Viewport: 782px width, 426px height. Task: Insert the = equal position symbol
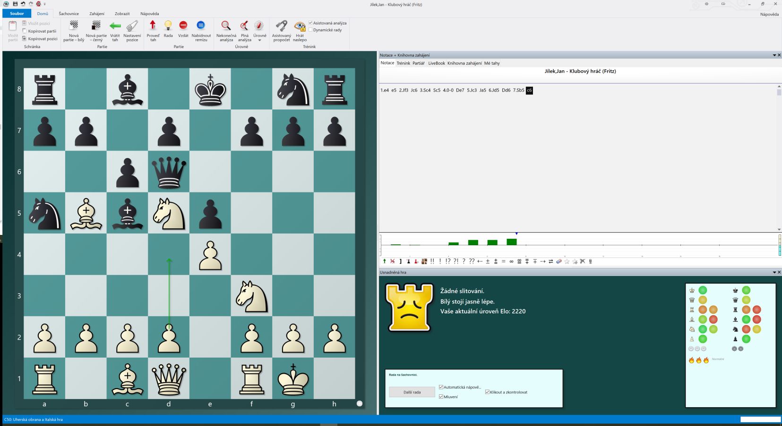click(503, 261)
